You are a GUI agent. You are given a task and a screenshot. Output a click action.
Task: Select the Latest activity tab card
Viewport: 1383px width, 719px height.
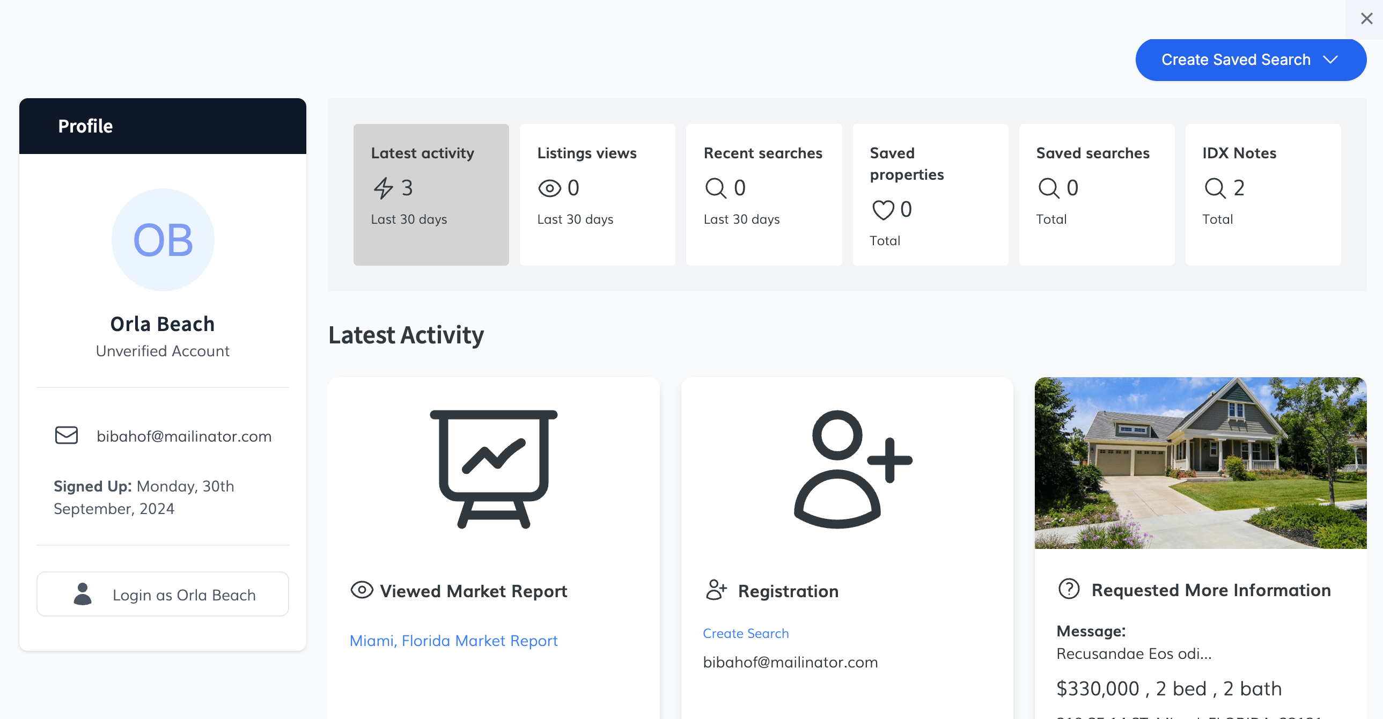(x=431, y=194)
